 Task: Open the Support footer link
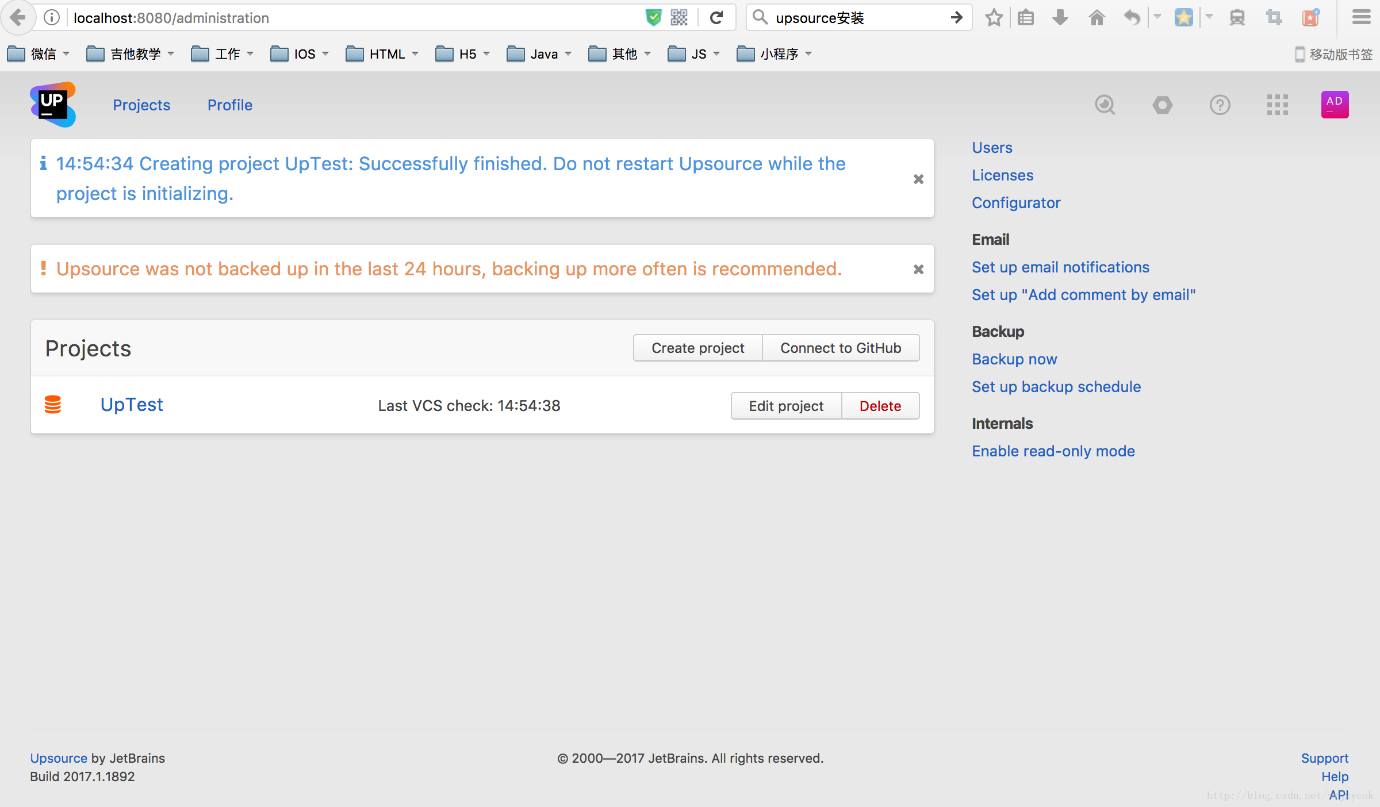(x=1325, y=758)
